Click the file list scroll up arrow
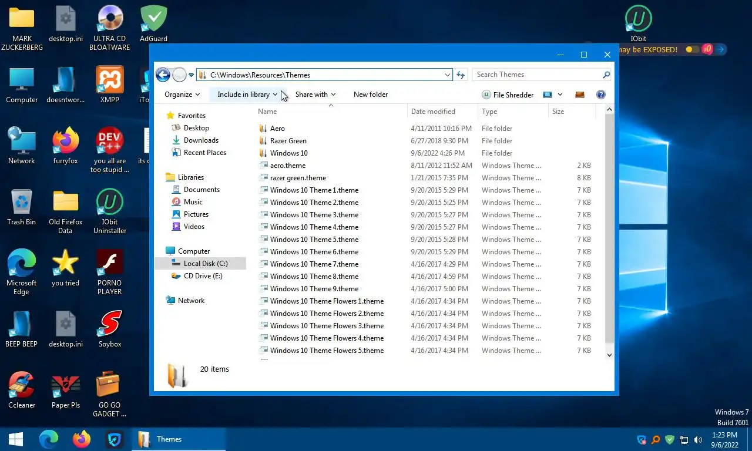 609,110
